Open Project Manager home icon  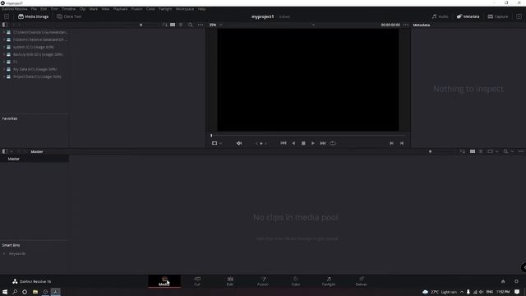503,281
